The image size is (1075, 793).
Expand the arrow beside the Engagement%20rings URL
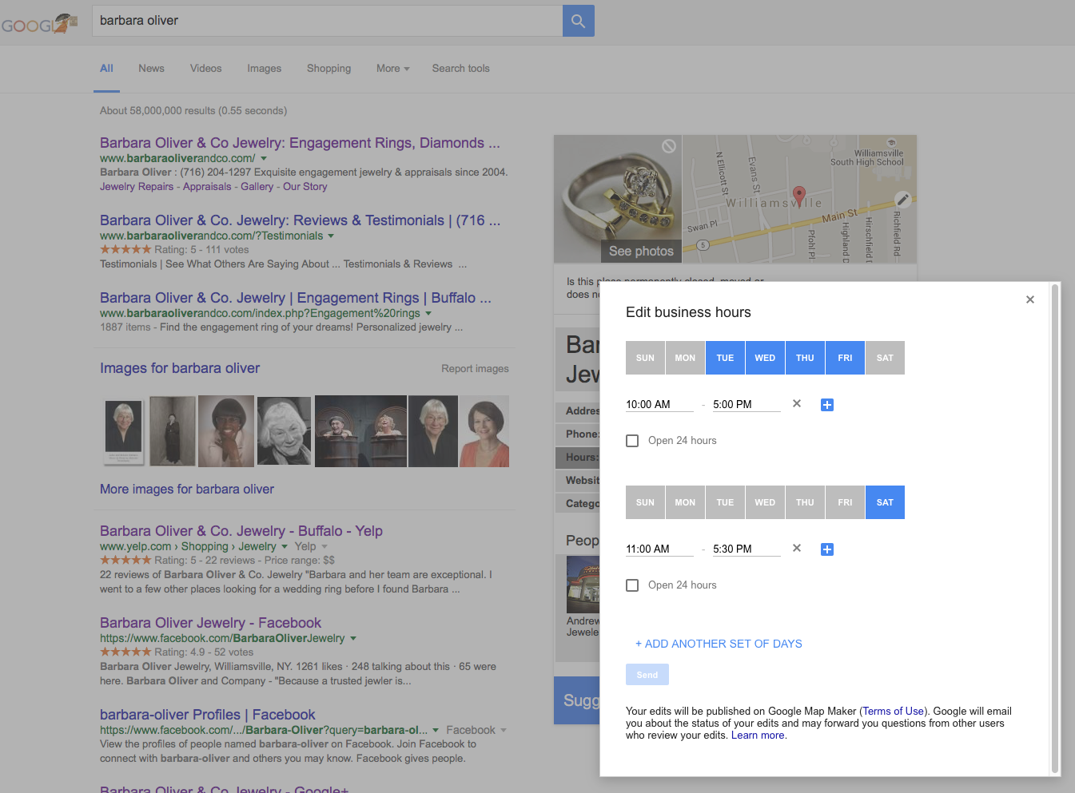pyautogui.click(x=428, y=314)
